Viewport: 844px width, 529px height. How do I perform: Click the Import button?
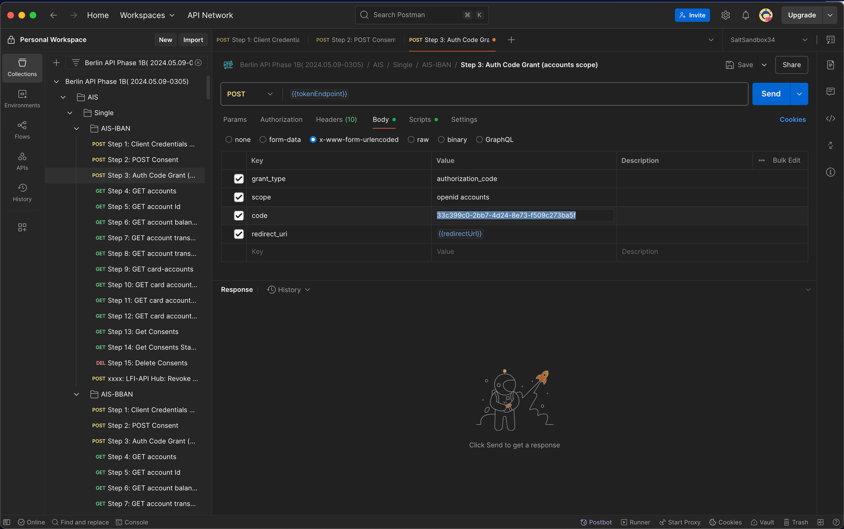tap(193, 40)
